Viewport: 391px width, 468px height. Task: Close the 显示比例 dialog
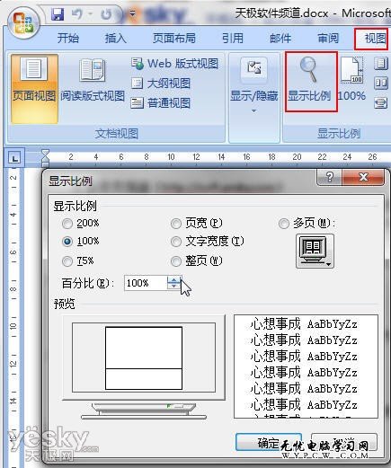point(363,178)
